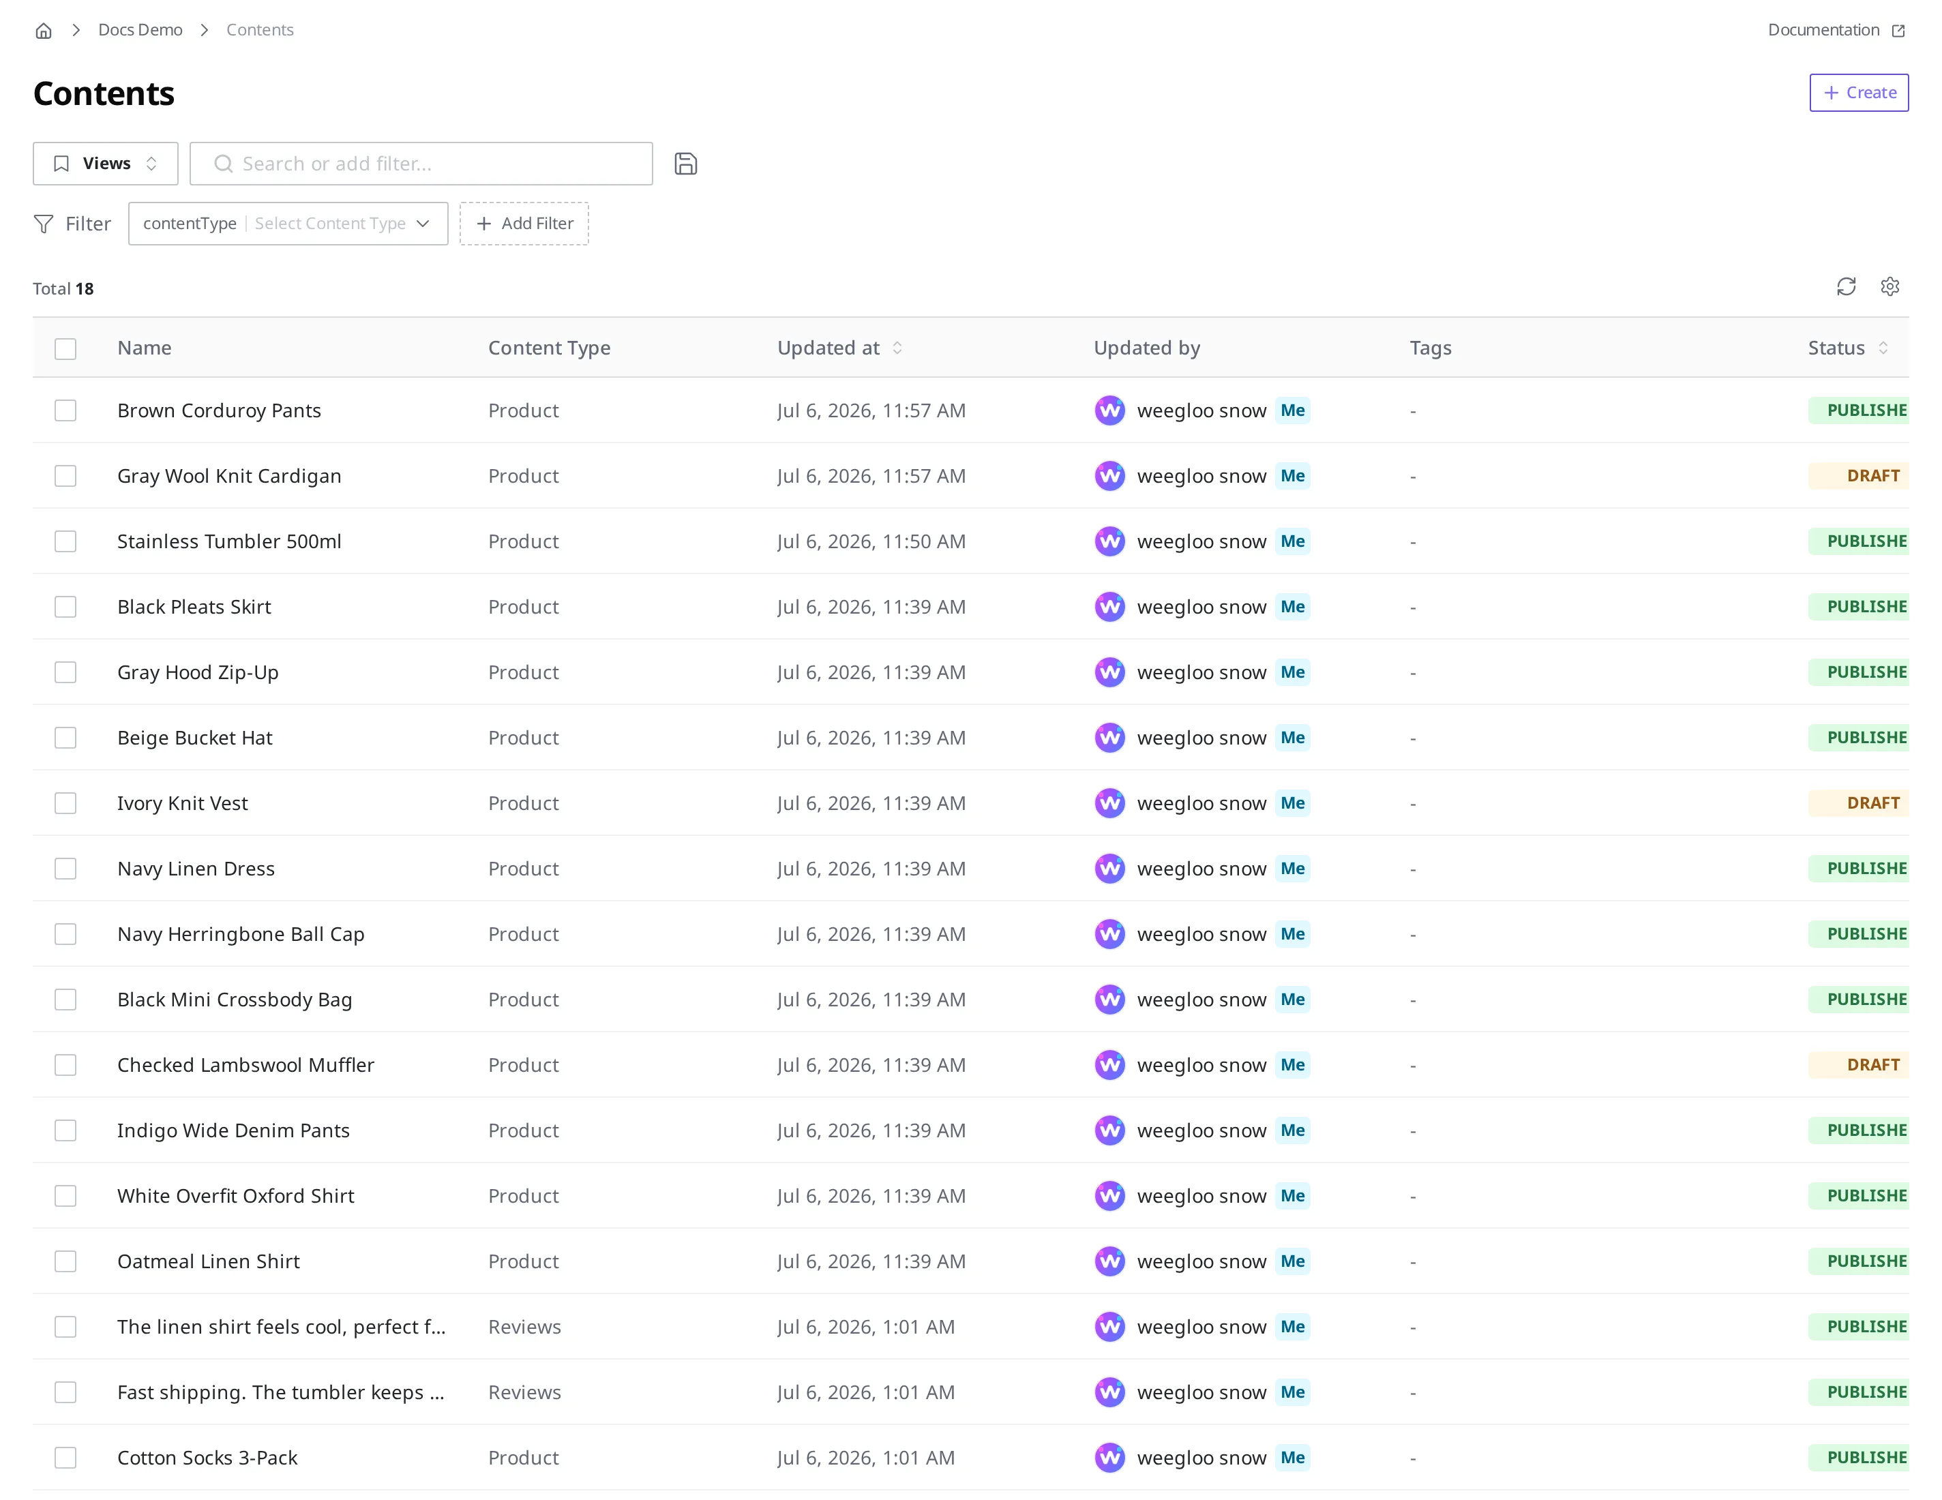Screen dimensions: 1942x1500
Task: Sort by the Status column
Action: tap(1848, 348)
